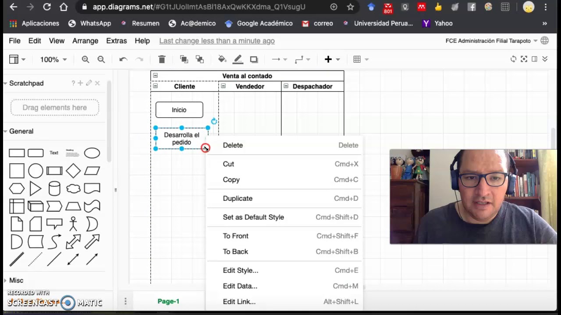Image resolution: width=561 pixels, height=315 pixels.
Task: Open the Connection arrow style dropdown
Action: point(279,59)
